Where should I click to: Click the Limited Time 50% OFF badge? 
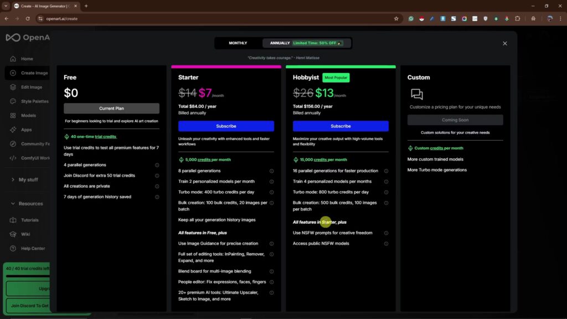point(317,43)
